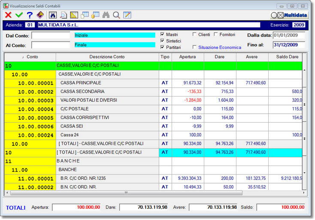Sort by the Conto column header
The image size is (315, 220).
click(x=30, y=57)
